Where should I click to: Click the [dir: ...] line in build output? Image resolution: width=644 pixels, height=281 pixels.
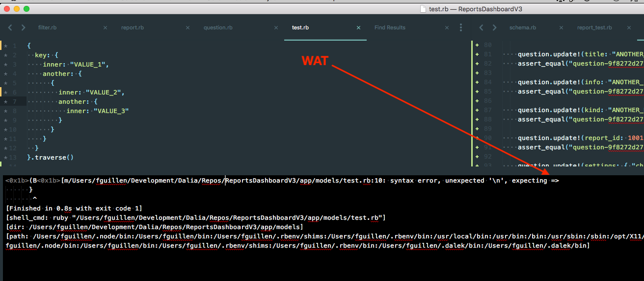[155, 227]
